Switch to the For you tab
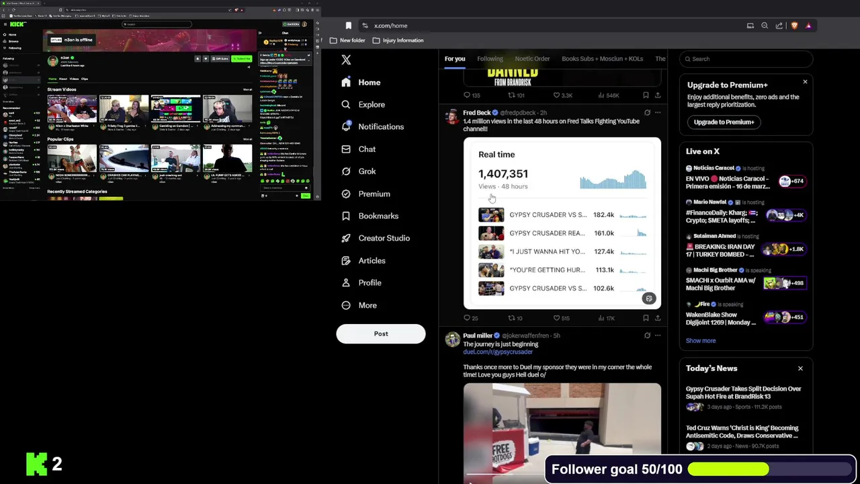860x484 pixels. [x=455, y=58]
